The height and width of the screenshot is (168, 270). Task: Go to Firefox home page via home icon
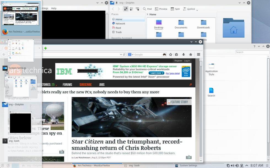191,54
